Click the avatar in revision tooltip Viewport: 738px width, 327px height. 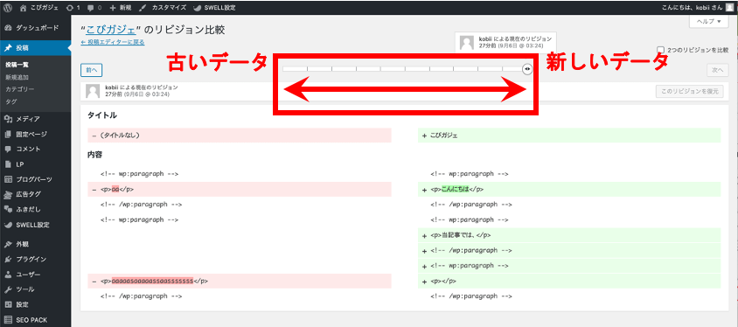[x=467, y=43]
